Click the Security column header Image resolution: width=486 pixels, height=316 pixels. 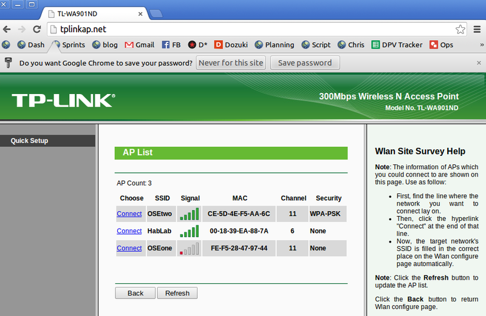coord(329,198)
